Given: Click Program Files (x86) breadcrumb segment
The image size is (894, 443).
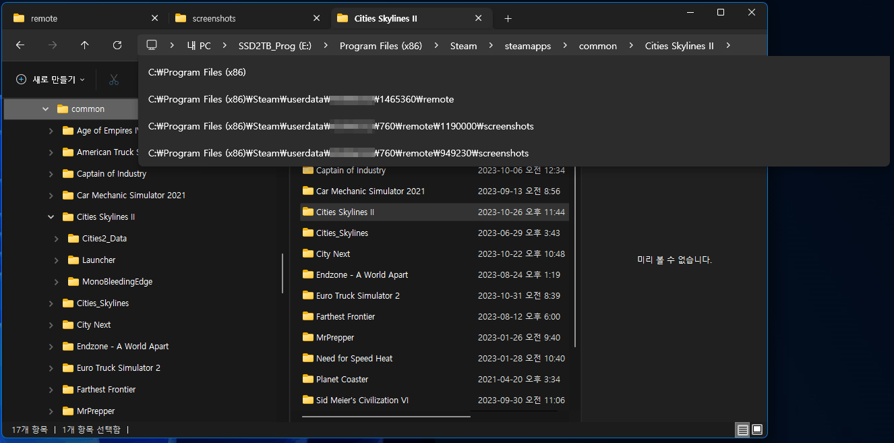Looking at the screenshot, I should click(x=381, y=46).
